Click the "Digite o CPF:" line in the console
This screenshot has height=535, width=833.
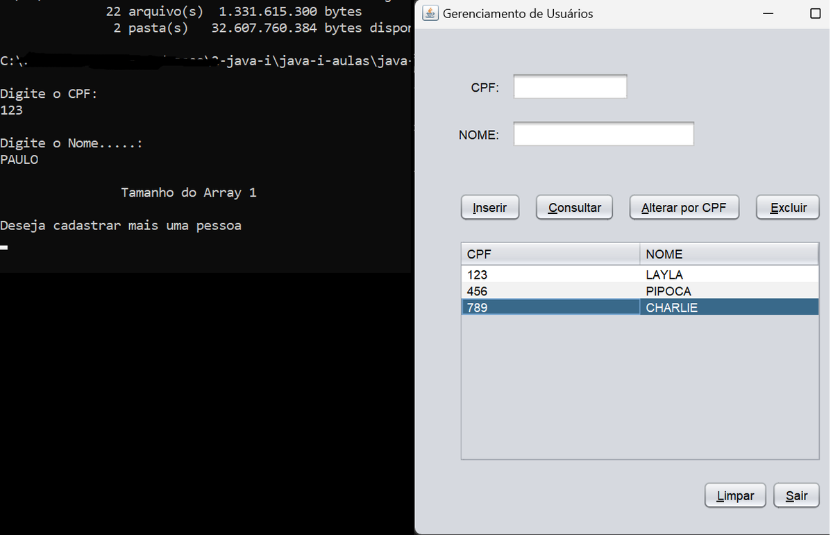[x=49, y=94]
